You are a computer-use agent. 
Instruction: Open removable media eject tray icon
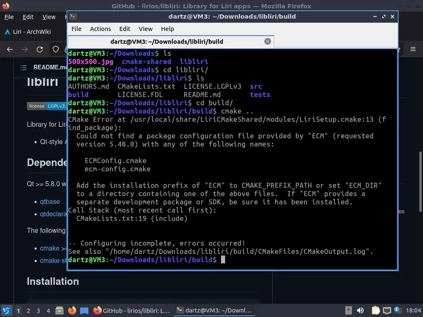(348, 310)
